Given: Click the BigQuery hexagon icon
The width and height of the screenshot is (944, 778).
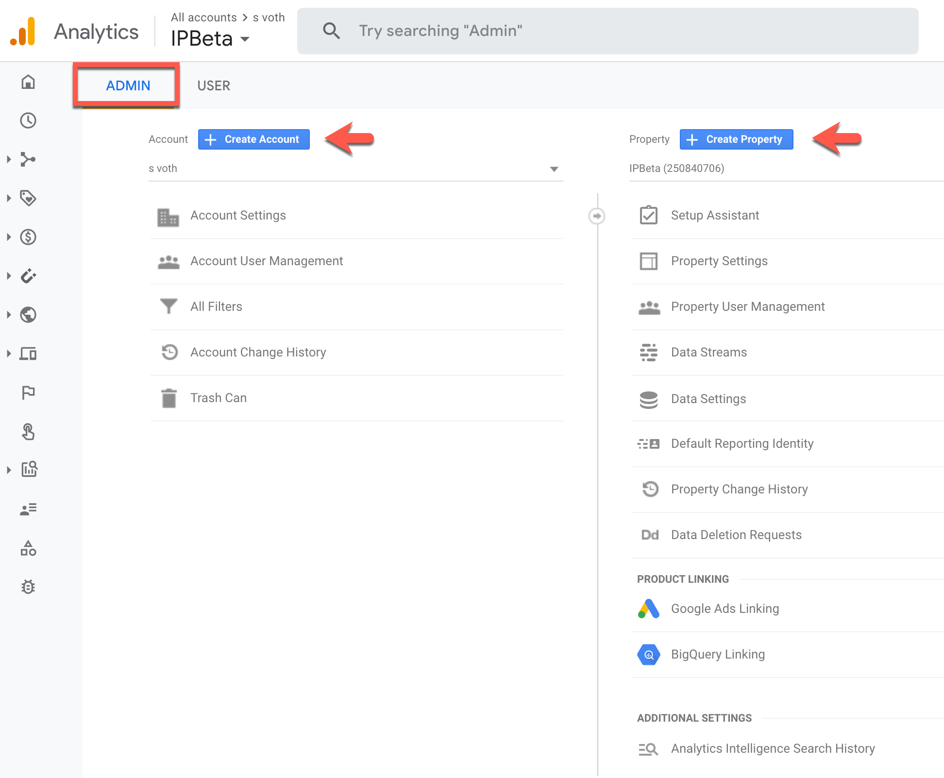Looking at the screenshot, I should click(x=649, y=654).
